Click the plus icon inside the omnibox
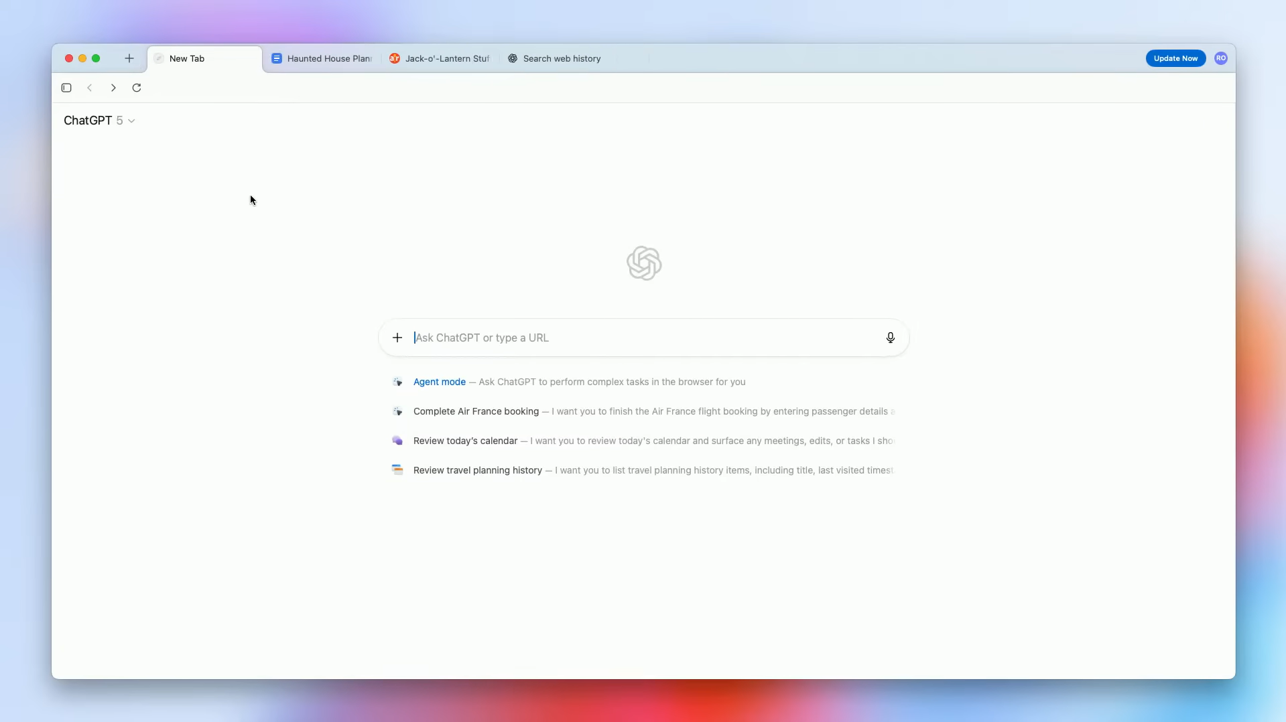1286x722 pixels. 397,338
